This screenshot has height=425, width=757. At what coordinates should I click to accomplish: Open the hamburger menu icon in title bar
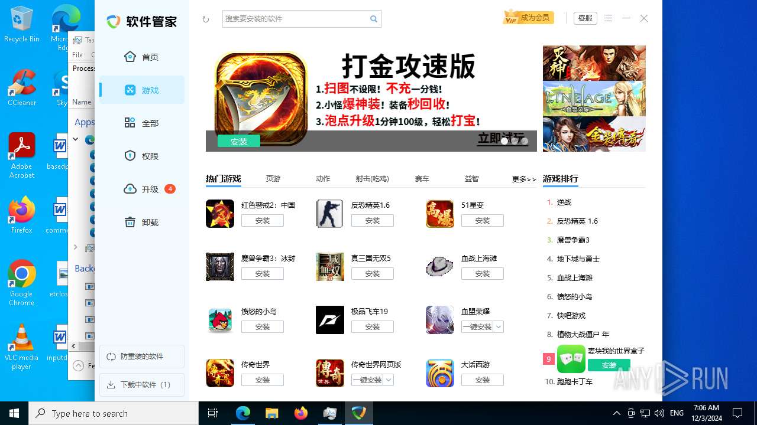(x=609, y=18)
